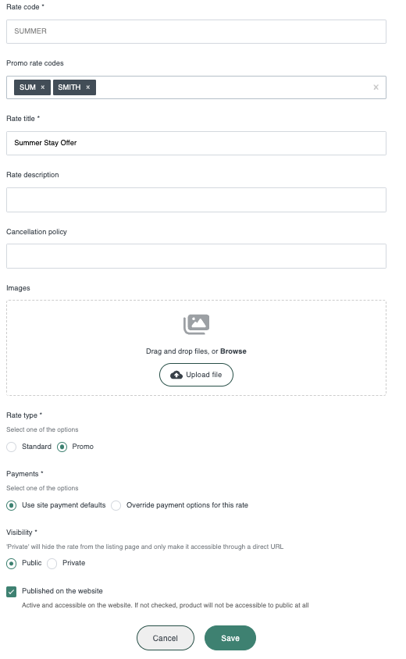Choose Override payment options for this rate
406x659 pixels.
[x=116, y=505]
